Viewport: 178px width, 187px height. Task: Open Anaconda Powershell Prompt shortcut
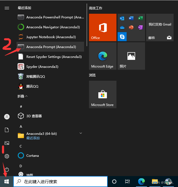[x=50, y=17]
